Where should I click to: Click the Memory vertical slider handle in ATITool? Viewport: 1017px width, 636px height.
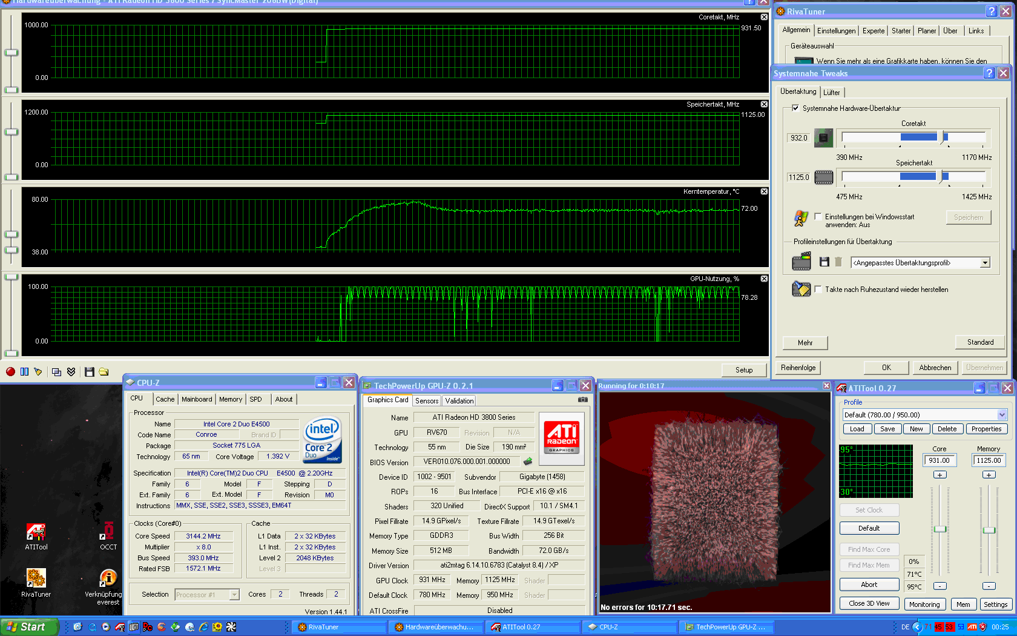[x=989, y=530]
